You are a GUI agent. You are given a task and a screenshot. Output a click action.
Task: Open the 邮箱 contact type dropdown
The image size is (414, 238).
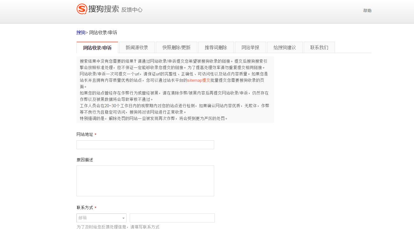point(101,218)
